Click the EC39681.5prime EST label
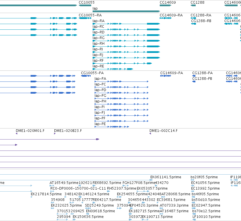The width and height of the screenshot is (241, 221). coord(171,200)
